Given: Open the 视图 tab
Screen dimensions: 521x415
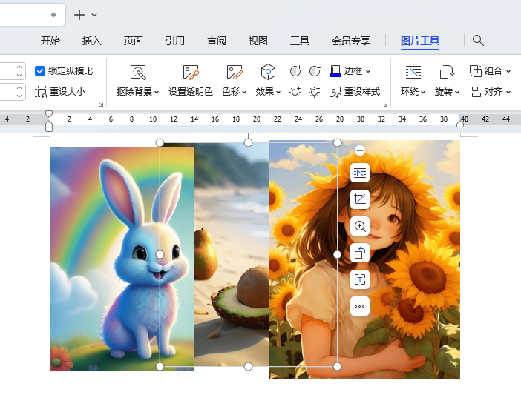Looking at the screenshot, I should pyautogui.click(x=258, y=41).
